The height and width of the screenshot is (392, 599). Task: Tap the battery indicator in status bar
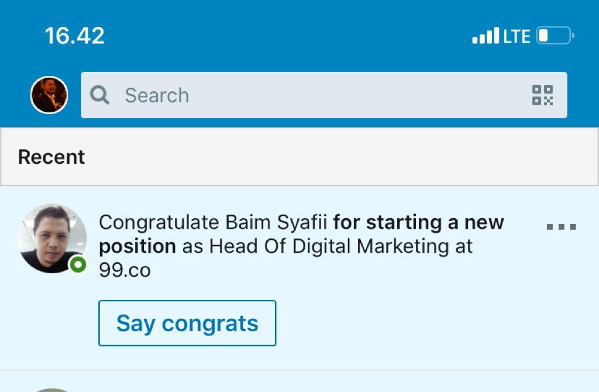554,36
